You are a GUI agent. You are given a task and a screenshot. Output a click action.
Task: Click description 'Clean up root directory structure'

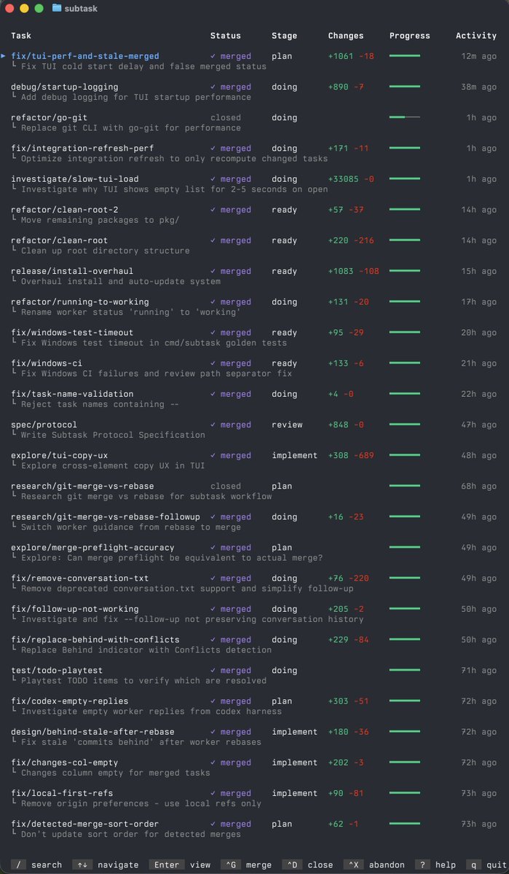tap(105, 251)
